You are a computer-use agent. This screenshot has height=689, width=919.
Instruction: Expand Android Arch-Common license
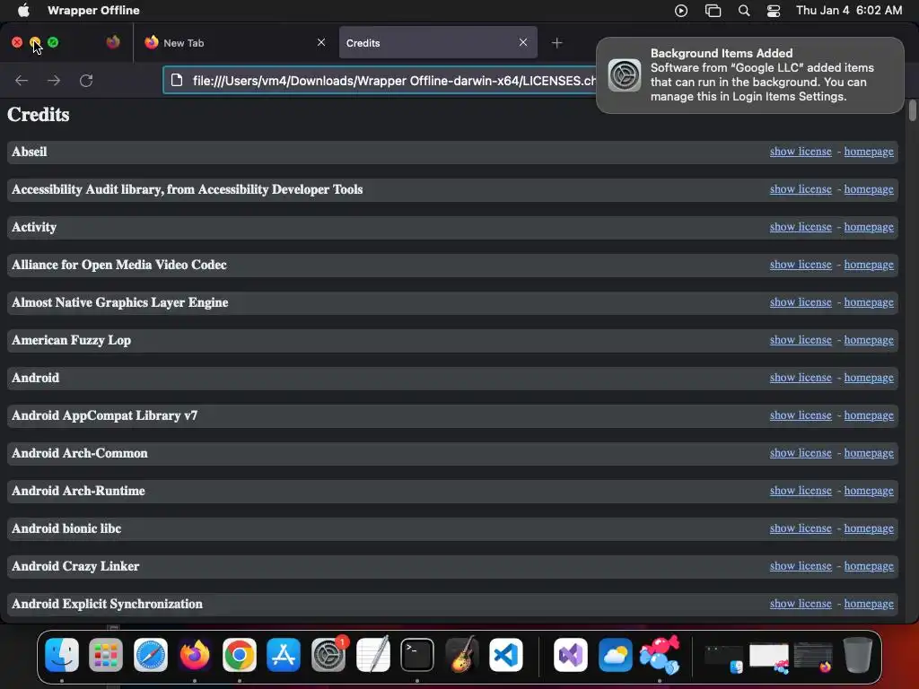pyautogui.click(x=801, y=452)
